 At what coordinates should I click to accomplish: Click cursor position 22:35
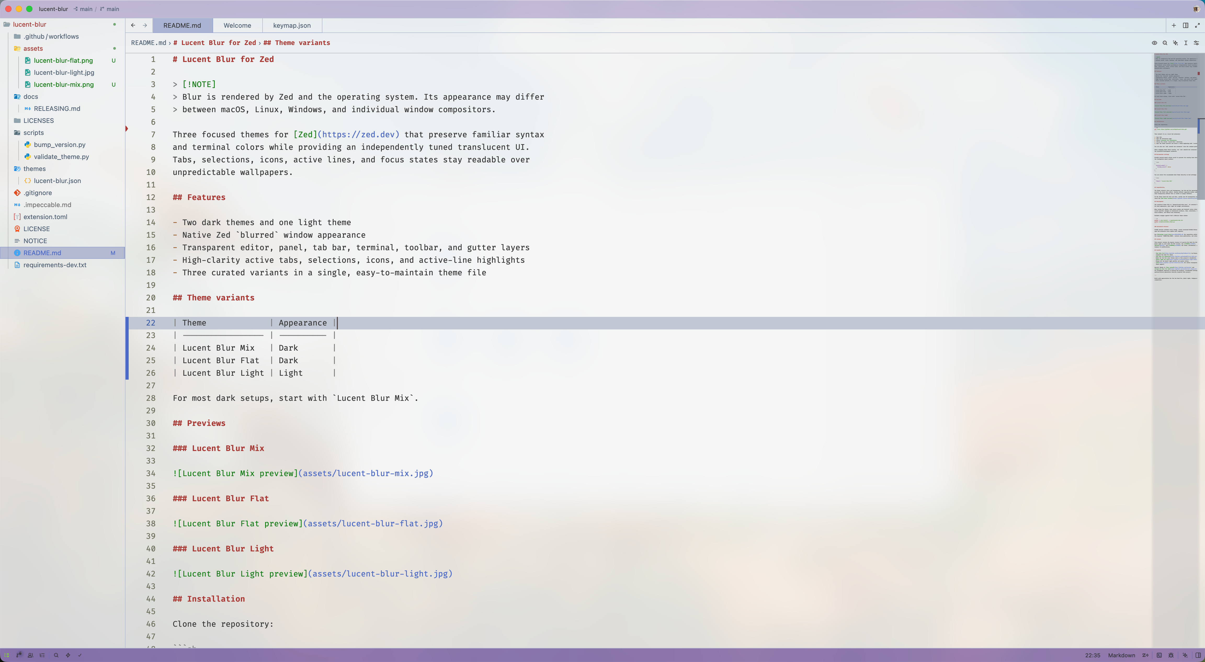(x=1092, y=655)
